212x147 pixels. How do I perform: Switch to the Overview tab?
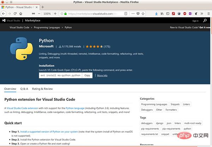click(x=10, y=89)
